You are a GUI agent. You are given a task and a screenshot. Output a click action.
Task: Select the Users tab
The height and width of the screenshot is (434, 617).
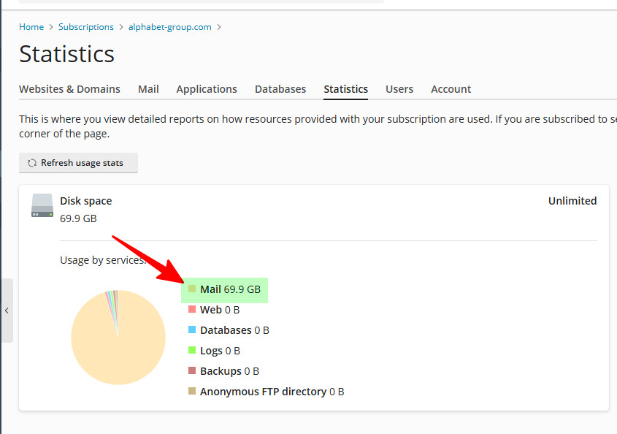[x=399, y=89]
